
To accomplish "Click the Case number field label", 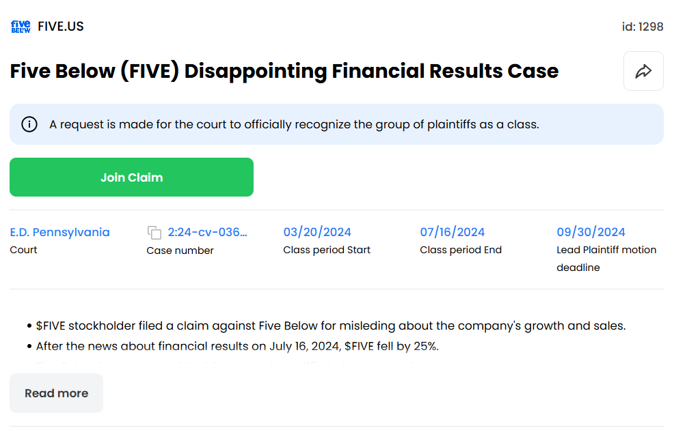I will (180, 250).
